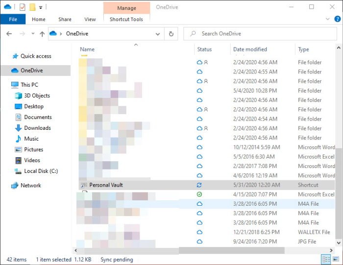Open the Shortcut Tools tab
The image size is (343, 265).
pos(126,19)
